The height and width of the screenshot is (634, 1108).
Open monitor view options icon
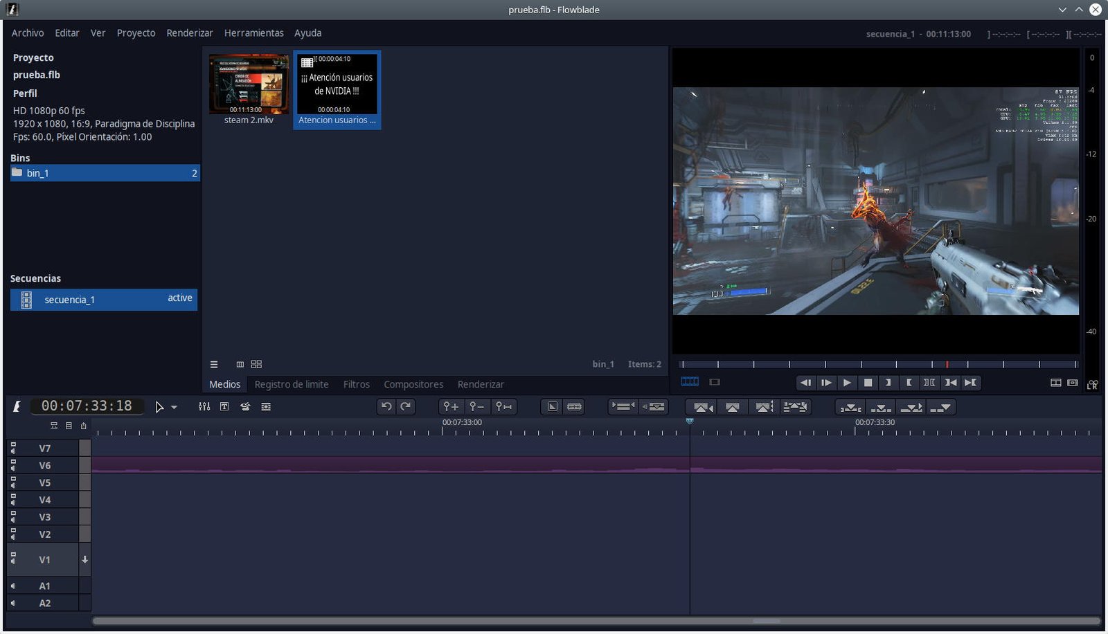coord(1055,383)
